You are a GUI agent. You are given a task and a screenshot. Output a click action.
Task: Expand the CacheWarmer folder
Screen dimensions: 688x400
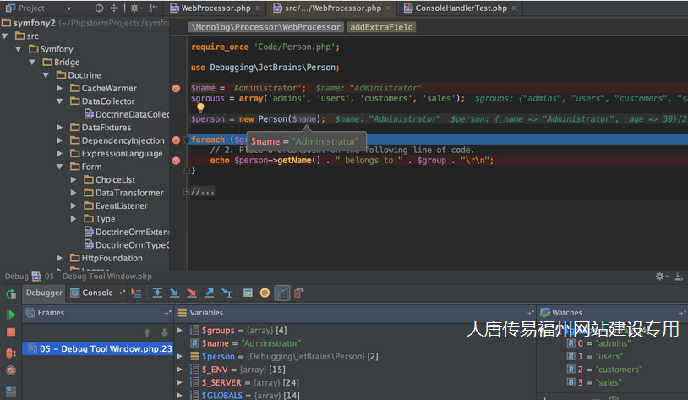tap(60, 88)
